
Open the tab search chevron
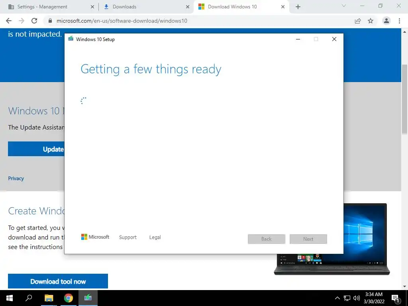point(344,6)
